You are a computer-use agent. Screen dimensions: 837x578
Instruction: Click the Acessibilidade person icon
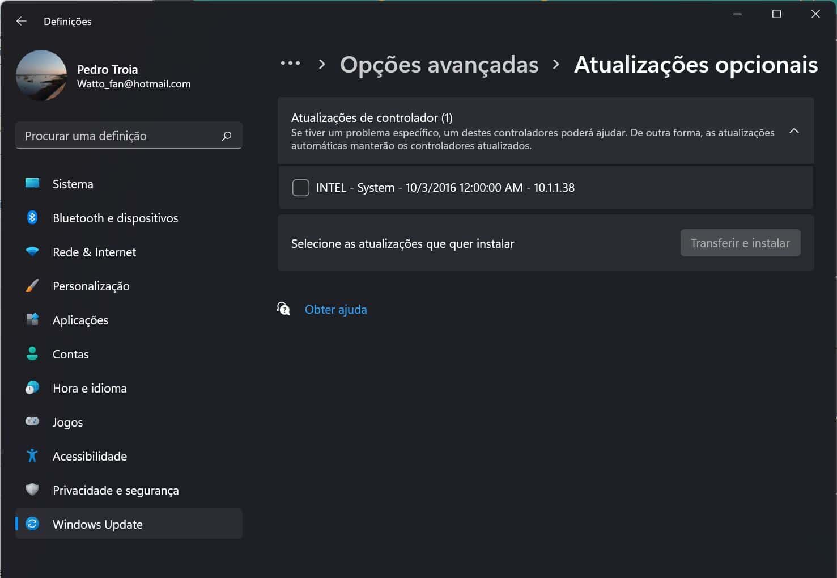point(32,455)
